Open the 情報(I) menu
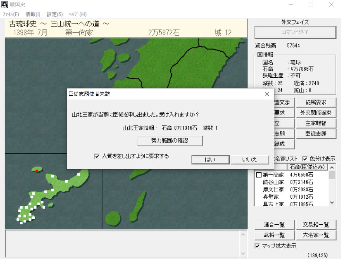 coord(33,14)
